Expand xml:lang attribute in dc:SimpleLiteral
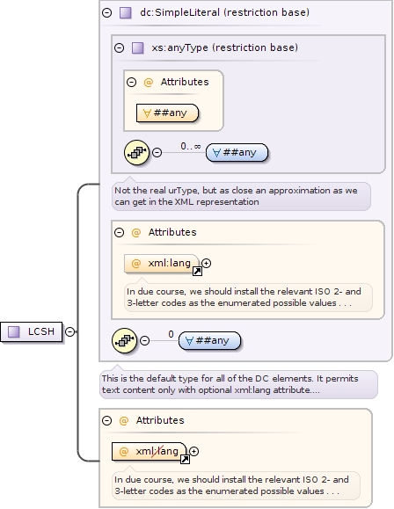394x509 pixels. point(206,263)
